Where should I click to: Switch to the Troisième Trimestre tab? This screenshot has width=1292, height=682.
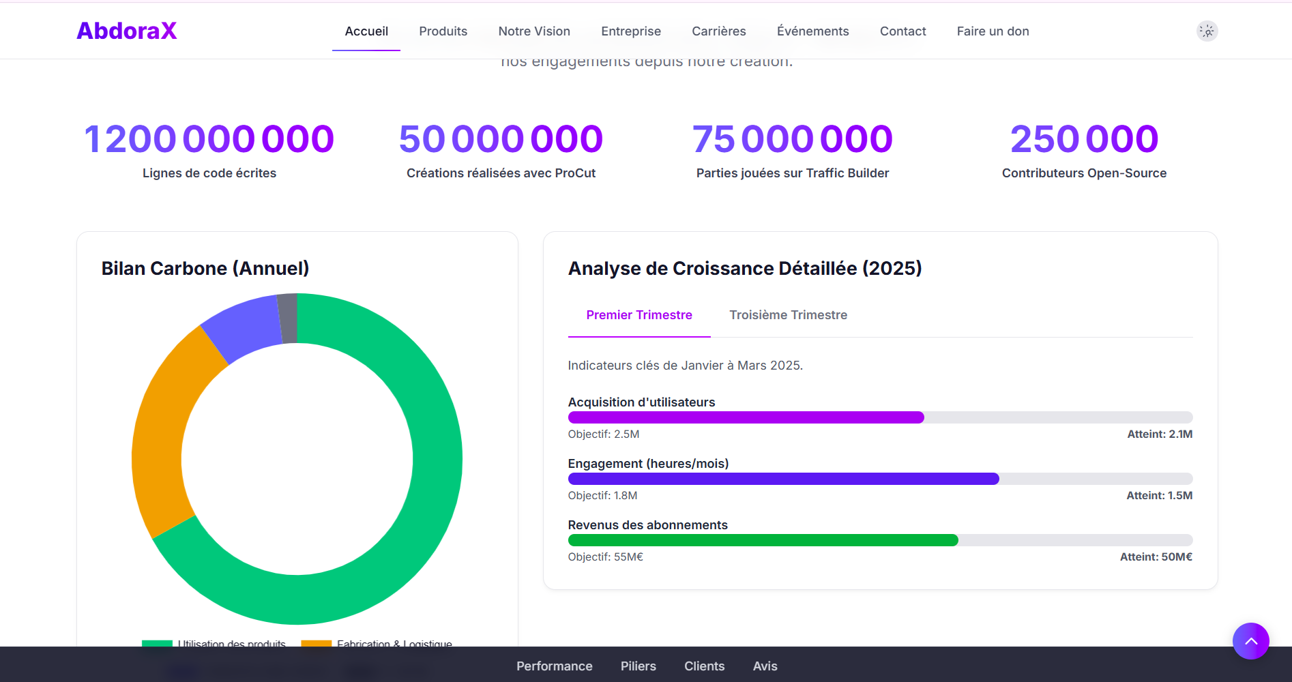pyautogui.click(x=788, y=315)
